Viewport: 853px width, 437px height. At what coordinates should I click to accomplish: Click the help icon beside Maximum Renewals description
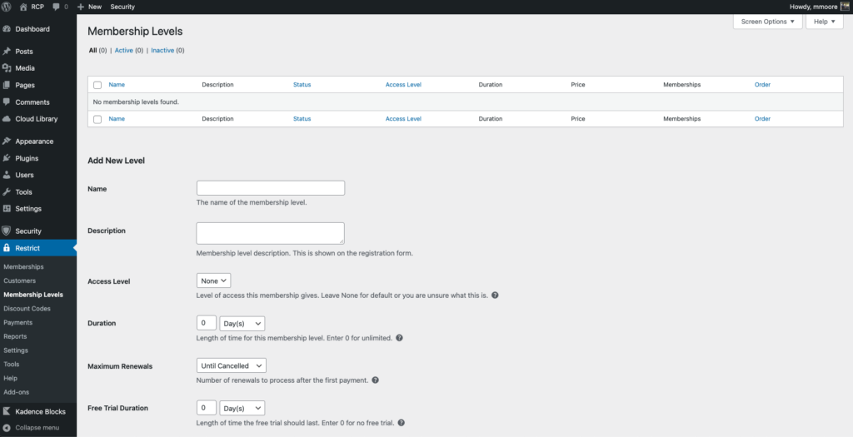tap(375, 380)
